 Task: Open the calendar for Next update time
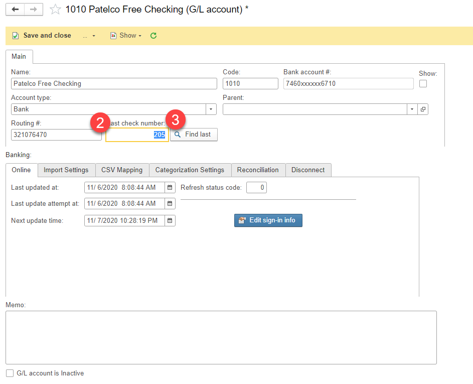[x=170, y=221]
